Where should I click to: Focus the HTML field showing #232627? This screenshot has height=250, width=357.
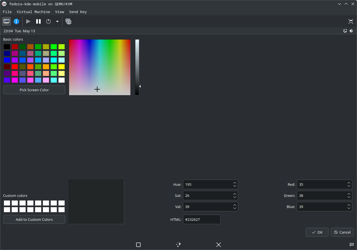[x=202, y=219]
